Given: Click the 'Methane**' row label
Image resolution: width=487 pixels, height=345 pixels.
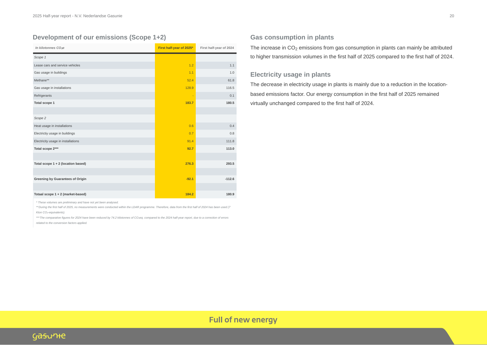Looking at the screenshot, I should 42,80.
